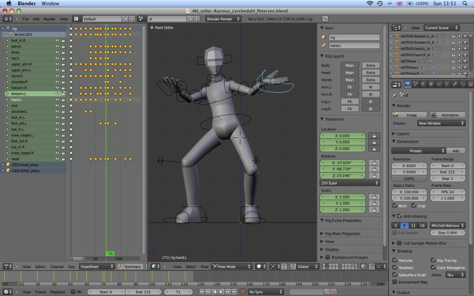
Task: Toggle the Shadows shading option
Action: click(394, 267)
